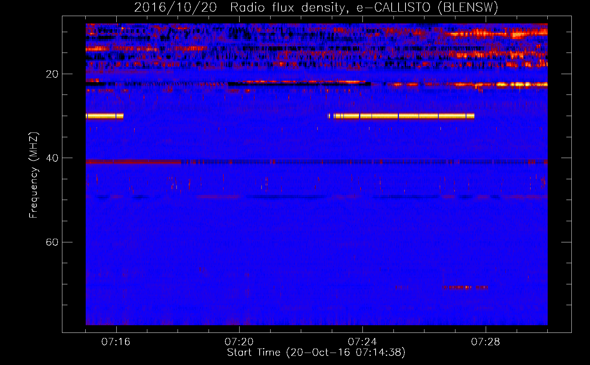The height and width of the screenshot is (365, 590).
Task: Click the 07:24 time tick label
Action: [362, 342]
